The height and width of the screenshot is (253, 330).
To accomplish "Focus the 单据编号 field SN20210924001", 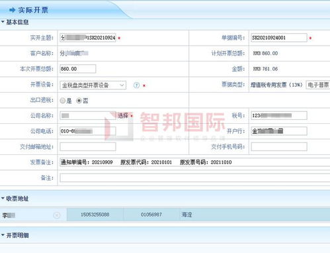I will [x=279, y=38].
